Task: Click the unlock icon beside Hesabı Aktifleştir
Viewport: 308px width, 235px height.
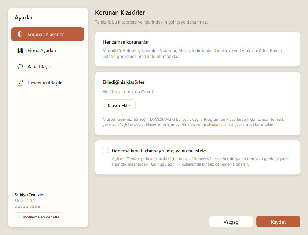Action: (x=20, y=83)
